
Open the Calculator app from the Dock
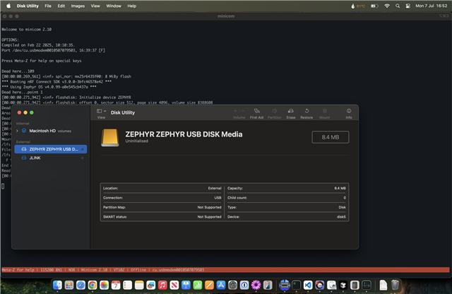pos(355,285)
